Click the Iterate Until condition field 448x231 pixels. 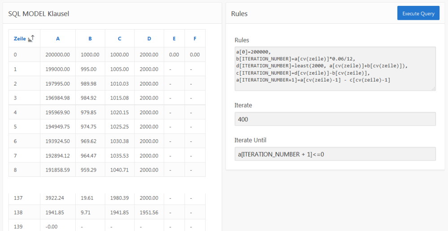335,154
